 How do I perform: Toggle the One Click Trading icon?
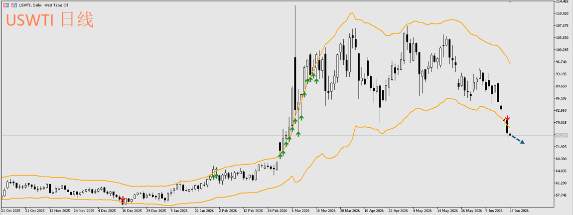14,5
